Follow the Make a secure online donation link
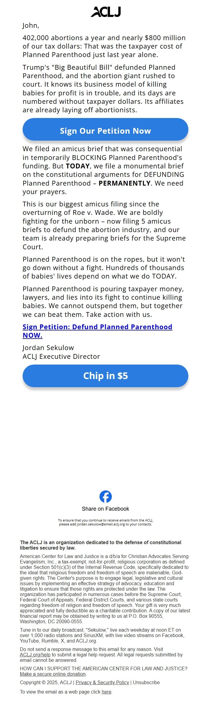This screenshot has width=211, height=708. (x=53, y=674)
